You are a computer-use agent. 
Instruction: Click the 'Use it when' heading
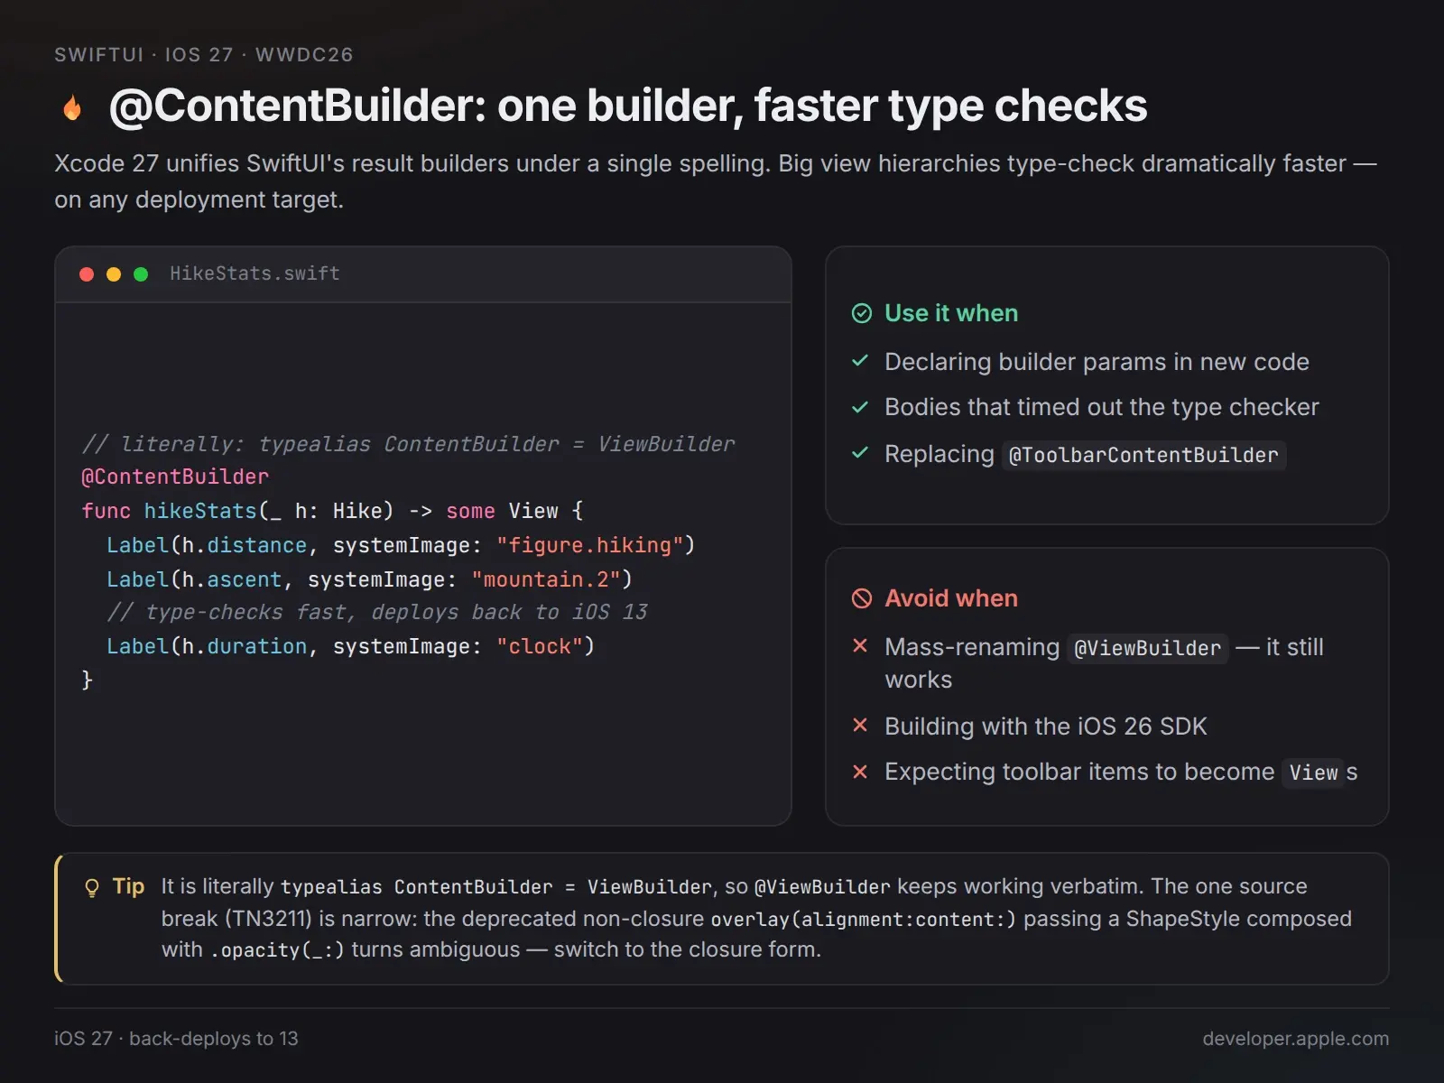tap(951, 313)
